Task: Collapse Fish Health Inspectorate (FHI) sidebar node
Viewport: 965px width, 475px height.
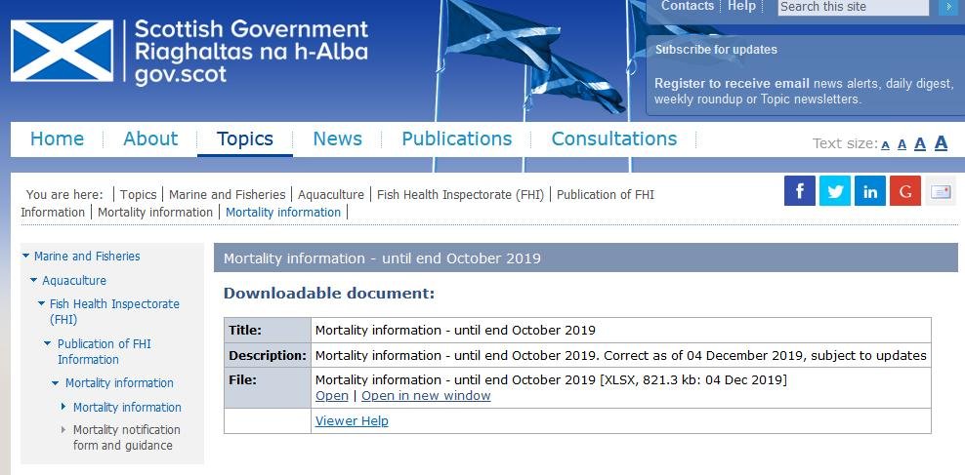Action: coord(42,304)
